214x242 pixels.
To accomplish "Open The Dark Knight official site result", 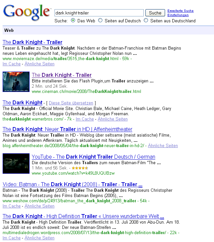I will coord(22,103).
